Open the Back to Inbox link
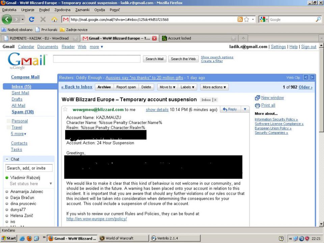The height and width of the screenshot is (243, 324). click(77, 87)
